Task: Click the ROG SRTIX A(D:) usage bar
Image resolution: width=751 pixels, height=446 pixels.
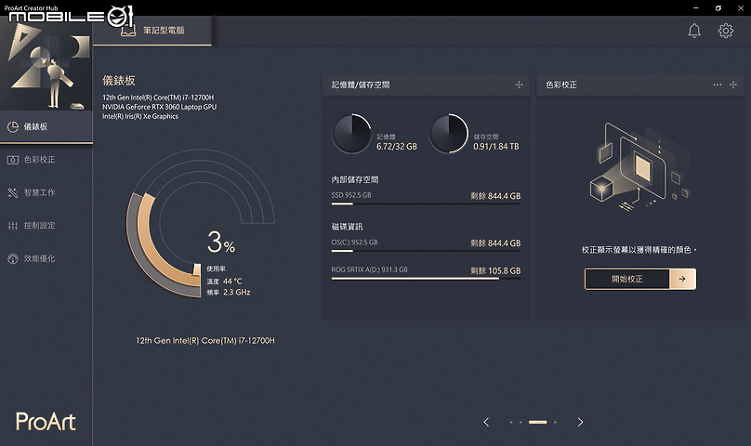Action: click(426, 279)
